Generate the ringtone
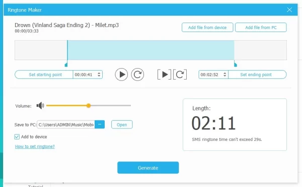This screenshot has width=302, height=187. point(148,168)
